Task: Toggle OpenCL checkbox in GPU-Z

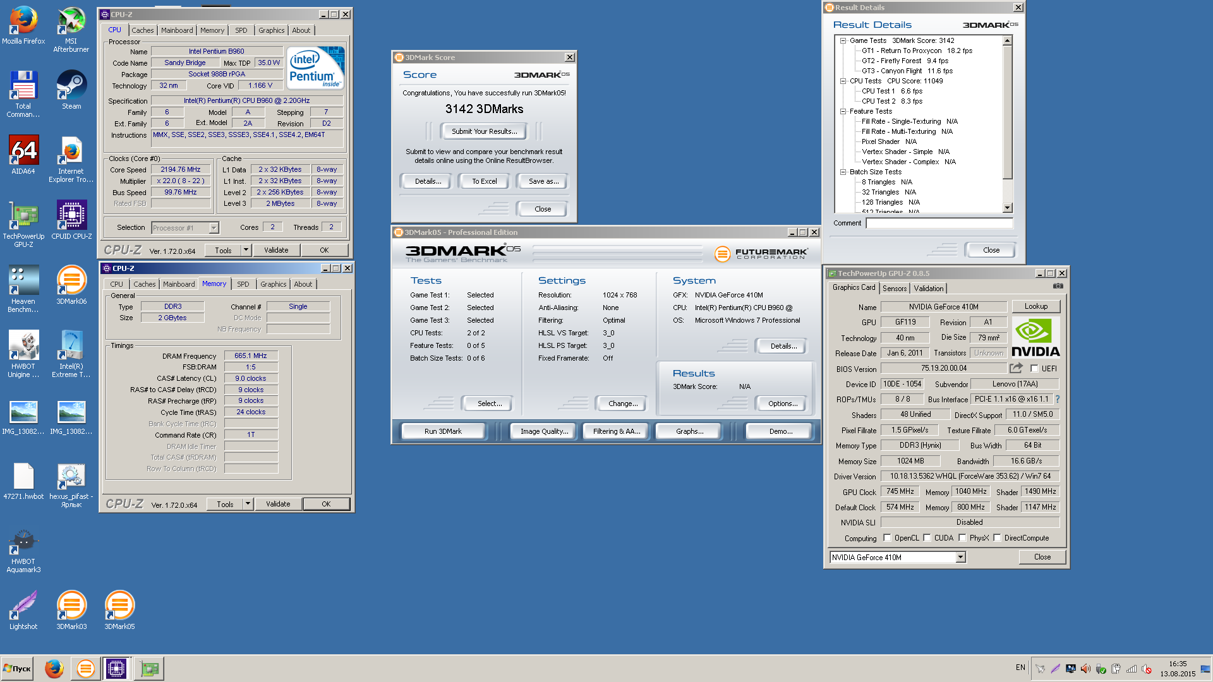Action: [887, 538]
